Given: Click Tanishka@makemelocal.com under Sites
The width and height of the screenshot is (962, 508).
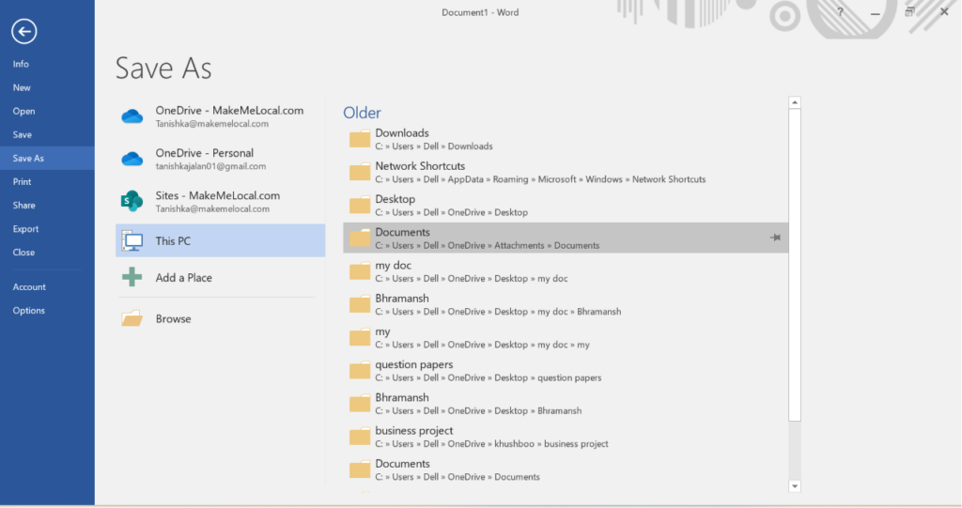Looking at the screenshot, I should (212, 208).
